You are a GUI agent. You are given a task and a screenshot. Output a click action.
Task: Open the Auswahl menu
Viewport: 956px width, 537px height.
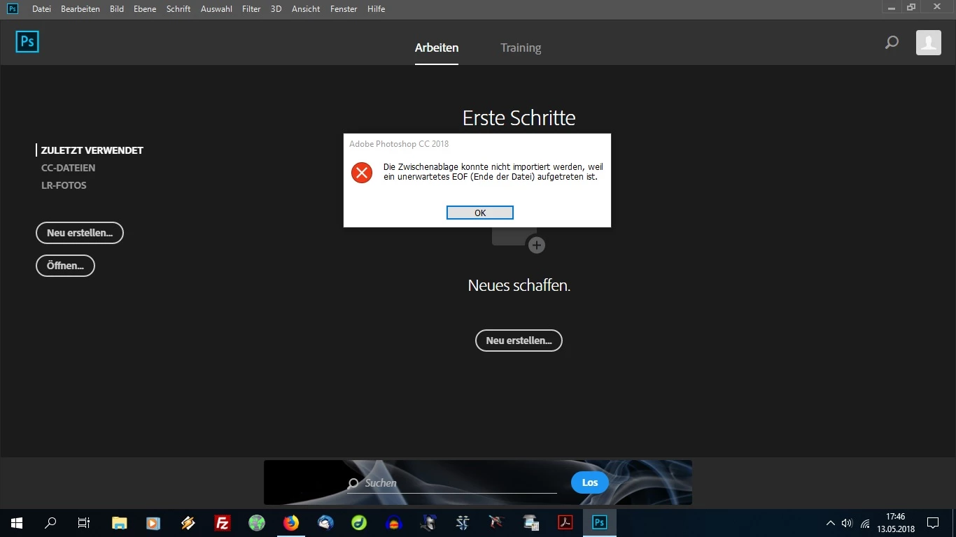pos(216,9)
